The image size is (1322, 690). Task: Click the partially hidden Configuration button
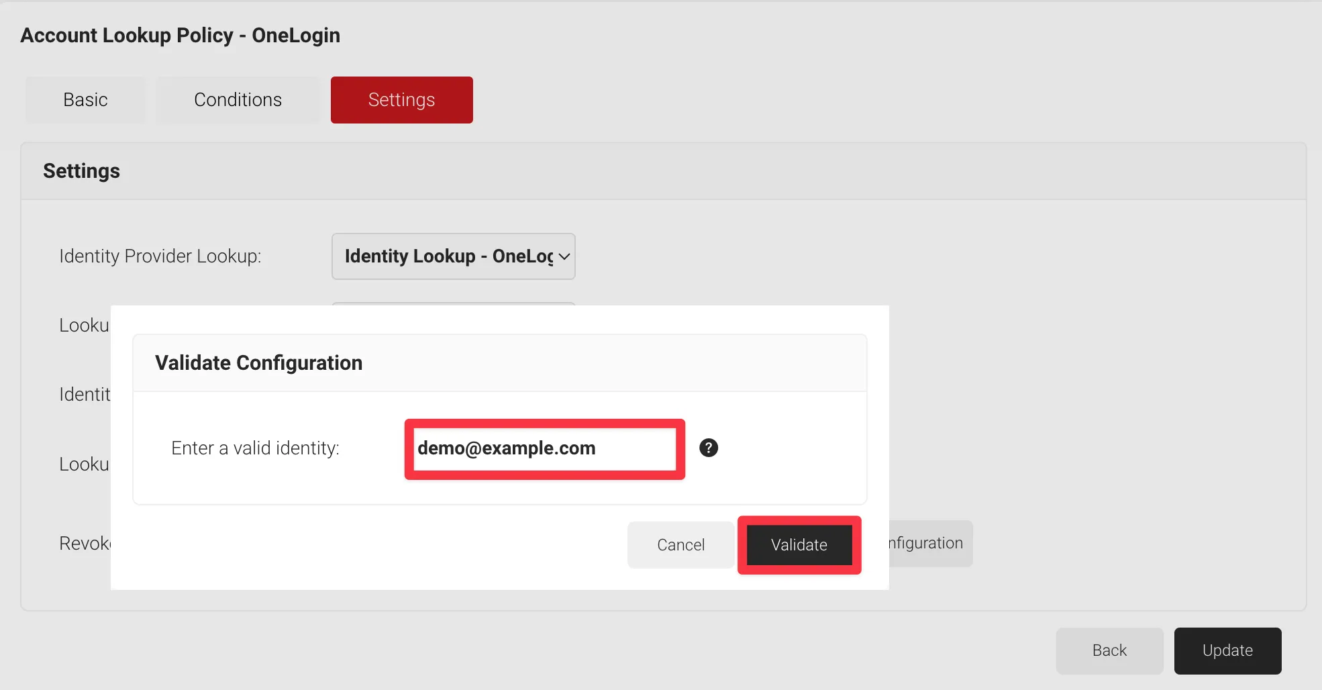pos(931,543)
